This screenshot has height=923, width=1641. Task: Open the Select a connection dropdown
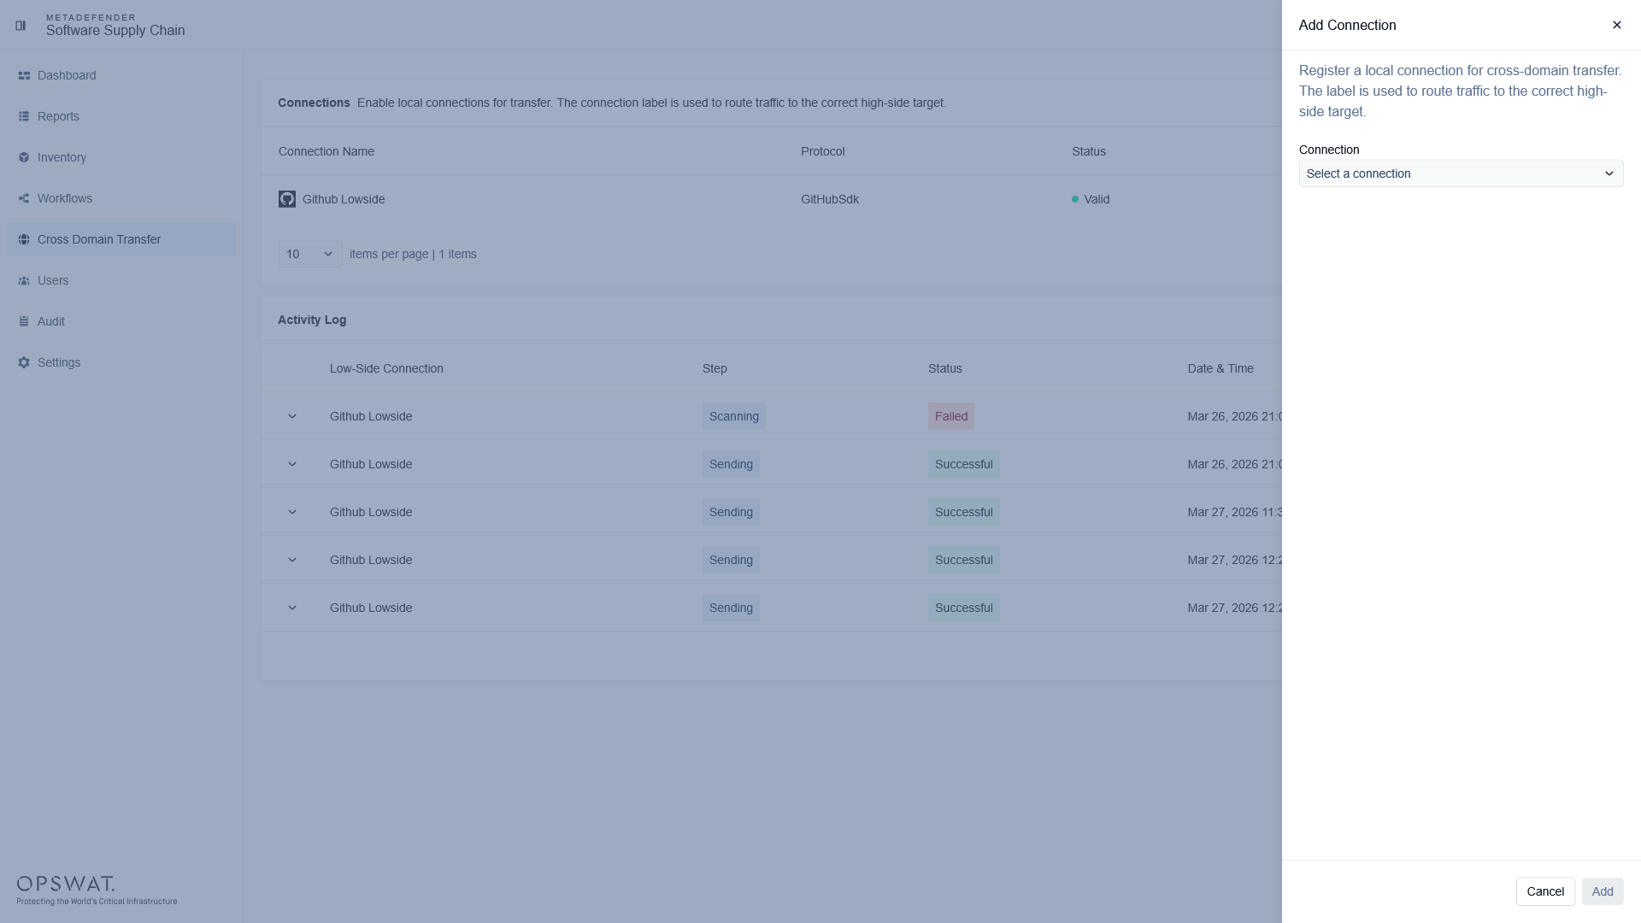click(1460, 173)
